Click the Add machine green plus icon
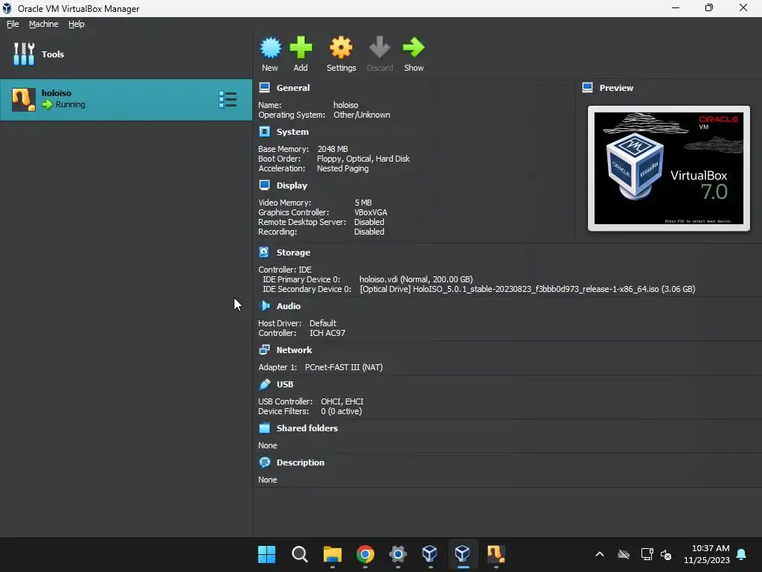 (x=301, y=48)
